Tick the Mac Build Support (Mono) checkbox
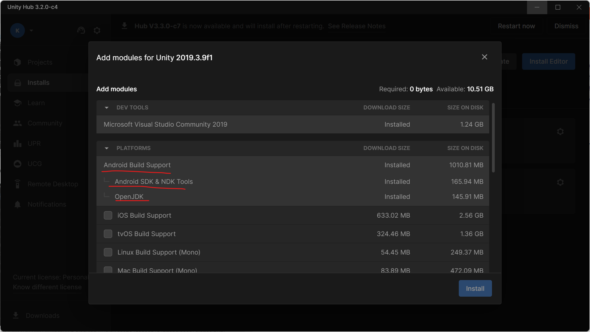 click(108, 270)
